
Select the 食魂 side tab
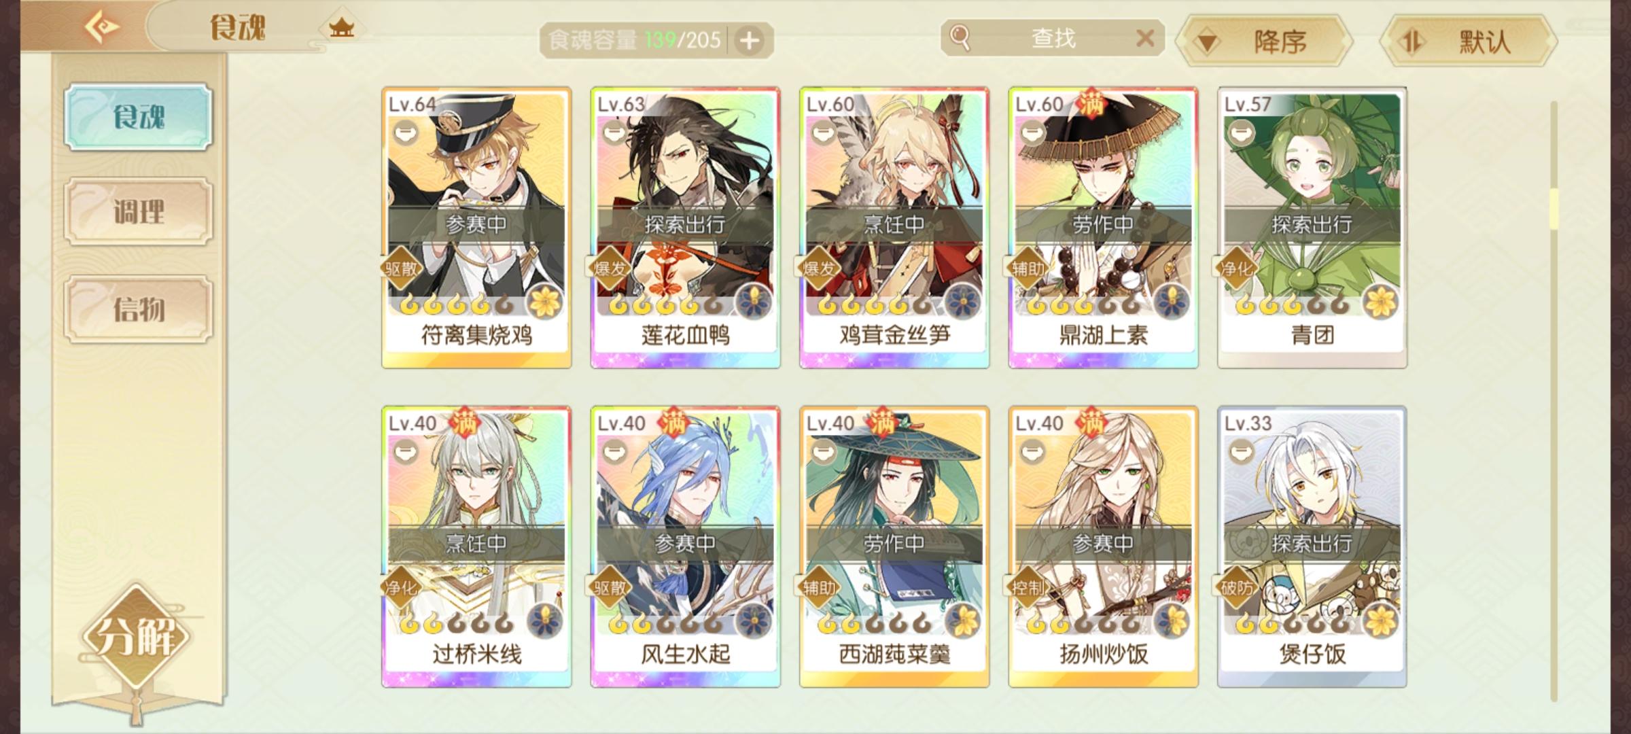[x=139, y=117]
